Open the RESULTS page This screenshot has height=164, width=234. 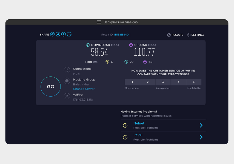pos(175,35)
